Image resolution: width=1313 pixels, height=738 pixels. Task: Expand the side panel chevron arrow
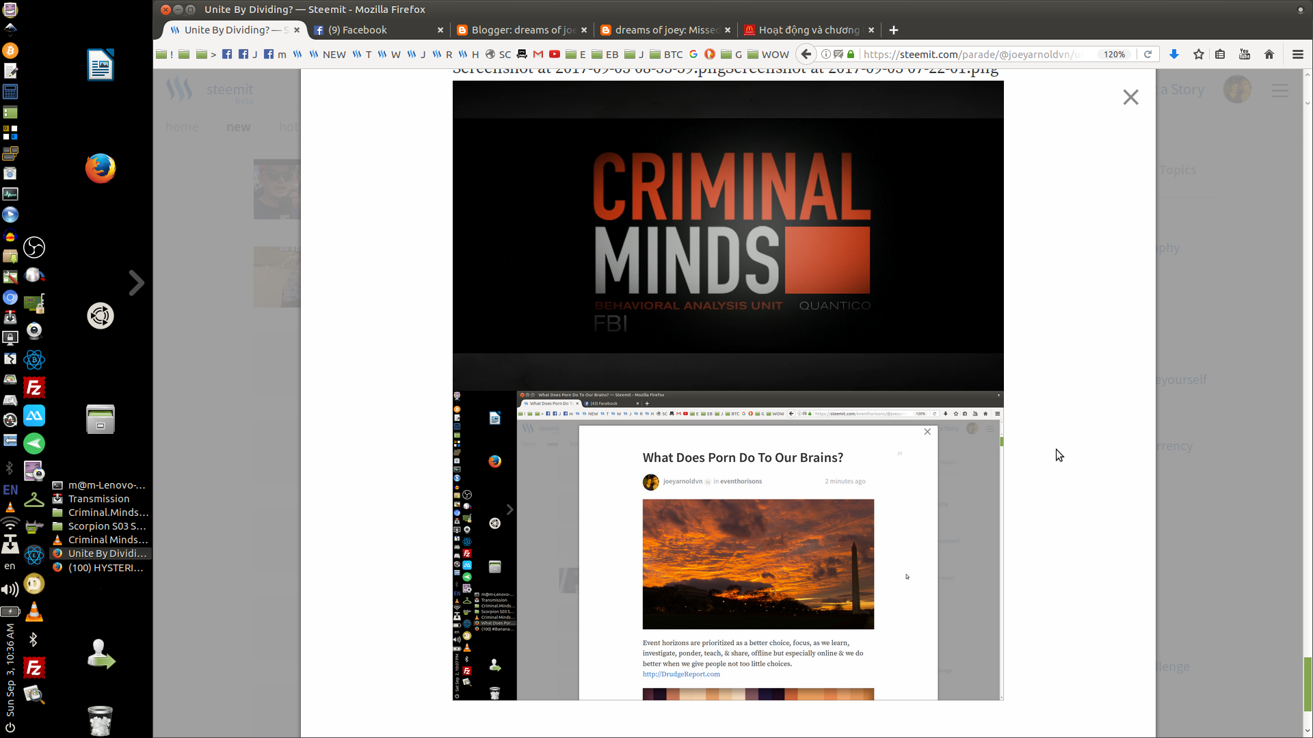[137, 283]
